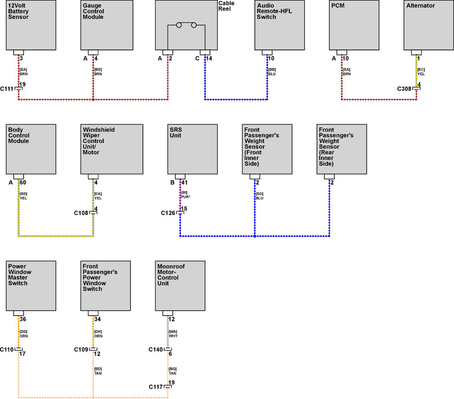Click connector C111 symbol on brown wire
Viewport: 454px width, 399px height.
[19, 89]
